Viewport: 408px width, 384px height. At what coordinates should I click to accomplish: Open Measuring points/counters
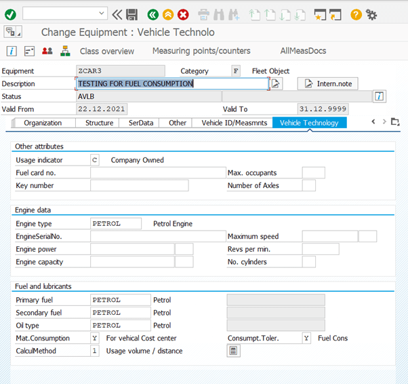[x=201, y=51]
